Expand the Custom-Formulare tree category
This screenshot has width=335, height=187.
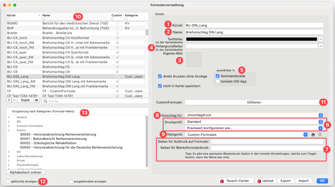point(9,126)
